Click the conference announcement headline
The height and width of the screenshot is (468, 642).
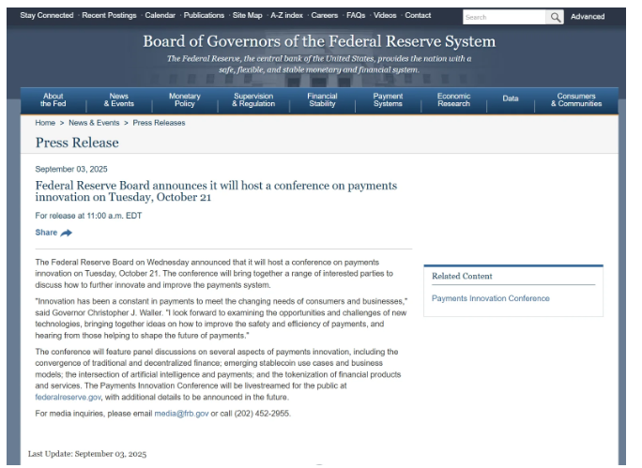pos(216,191)
